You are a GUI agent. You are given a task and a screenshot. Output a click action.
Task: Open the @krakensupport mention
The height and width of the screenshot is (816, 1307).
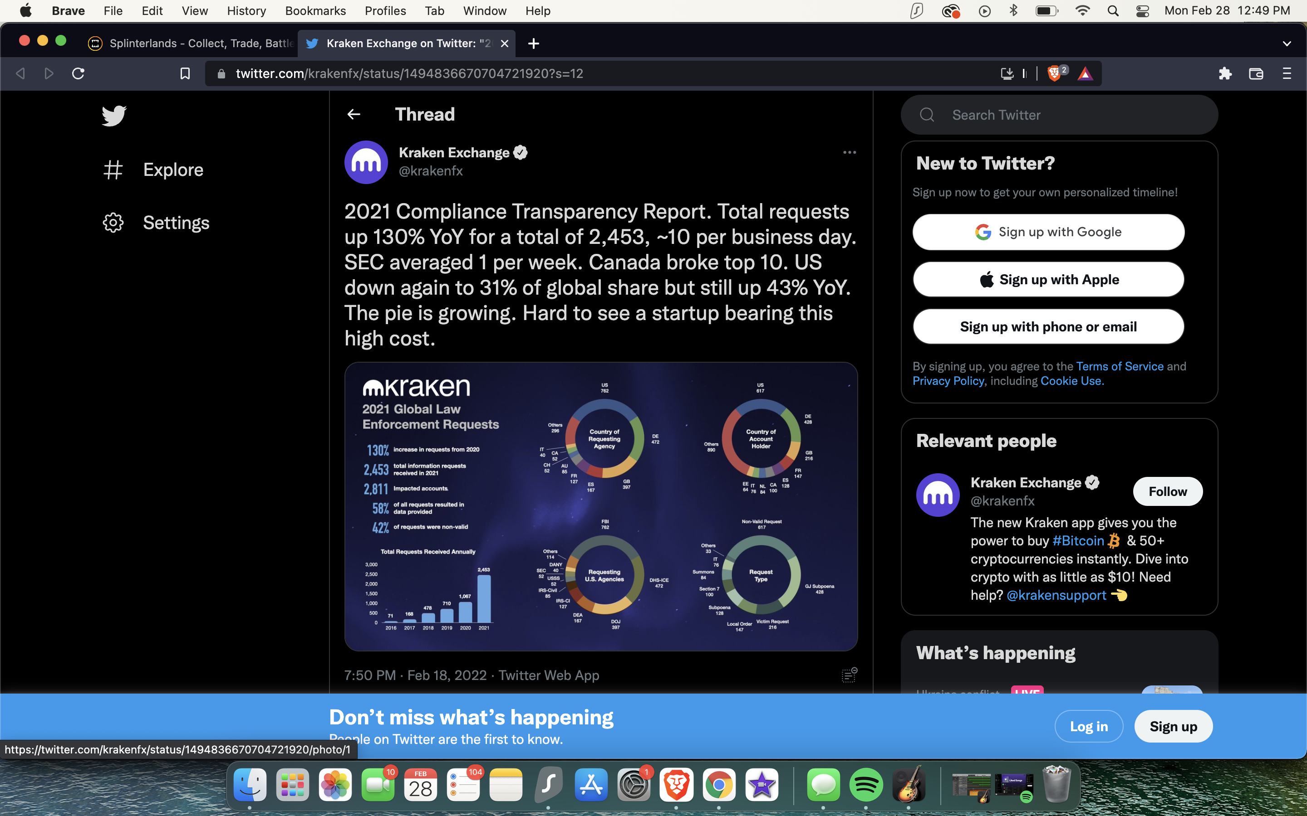1056,595
